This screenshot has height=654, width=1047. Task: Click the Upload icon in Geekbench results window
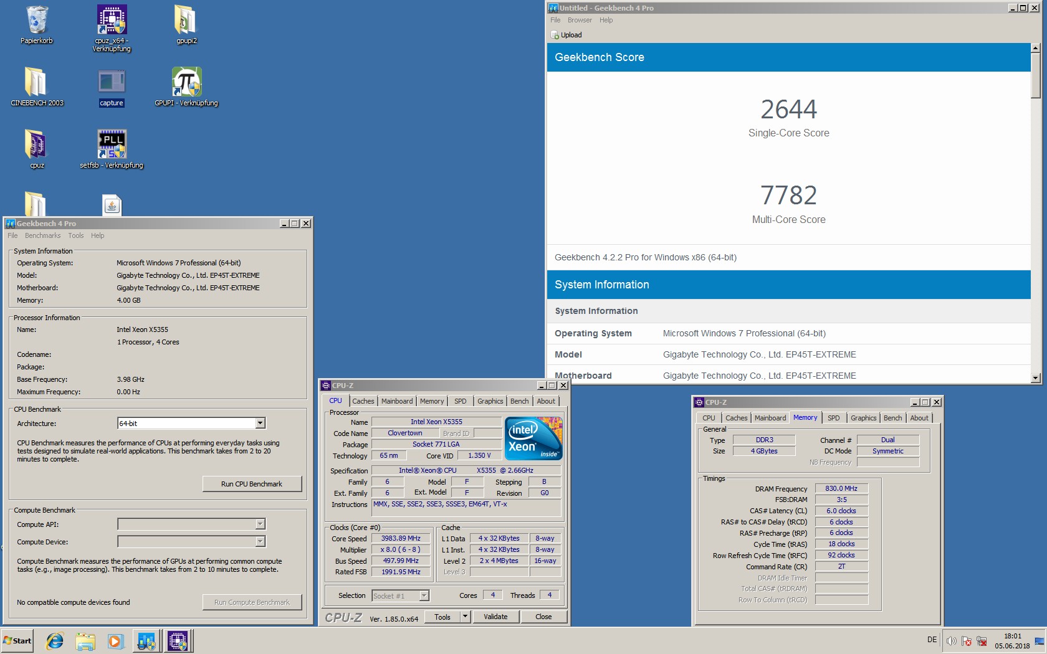(555, 35)
